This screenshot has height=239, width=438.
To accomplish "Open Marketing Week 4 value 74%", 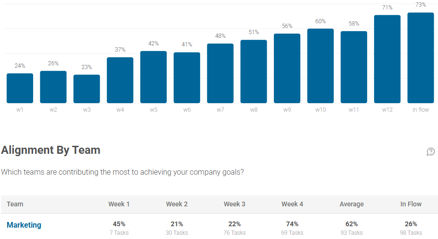I will (292, 224).
